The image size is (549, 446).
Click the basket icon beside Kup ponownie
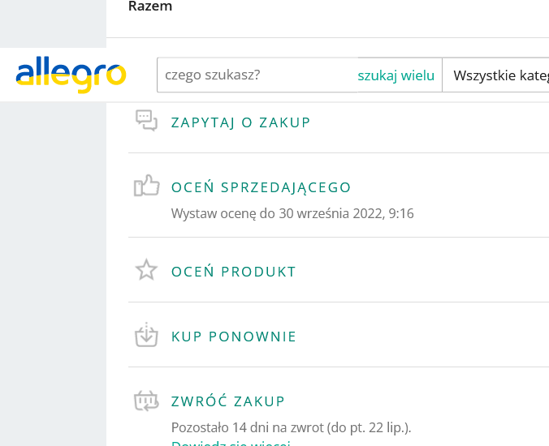pyautogui.click(x=146, y=336)
